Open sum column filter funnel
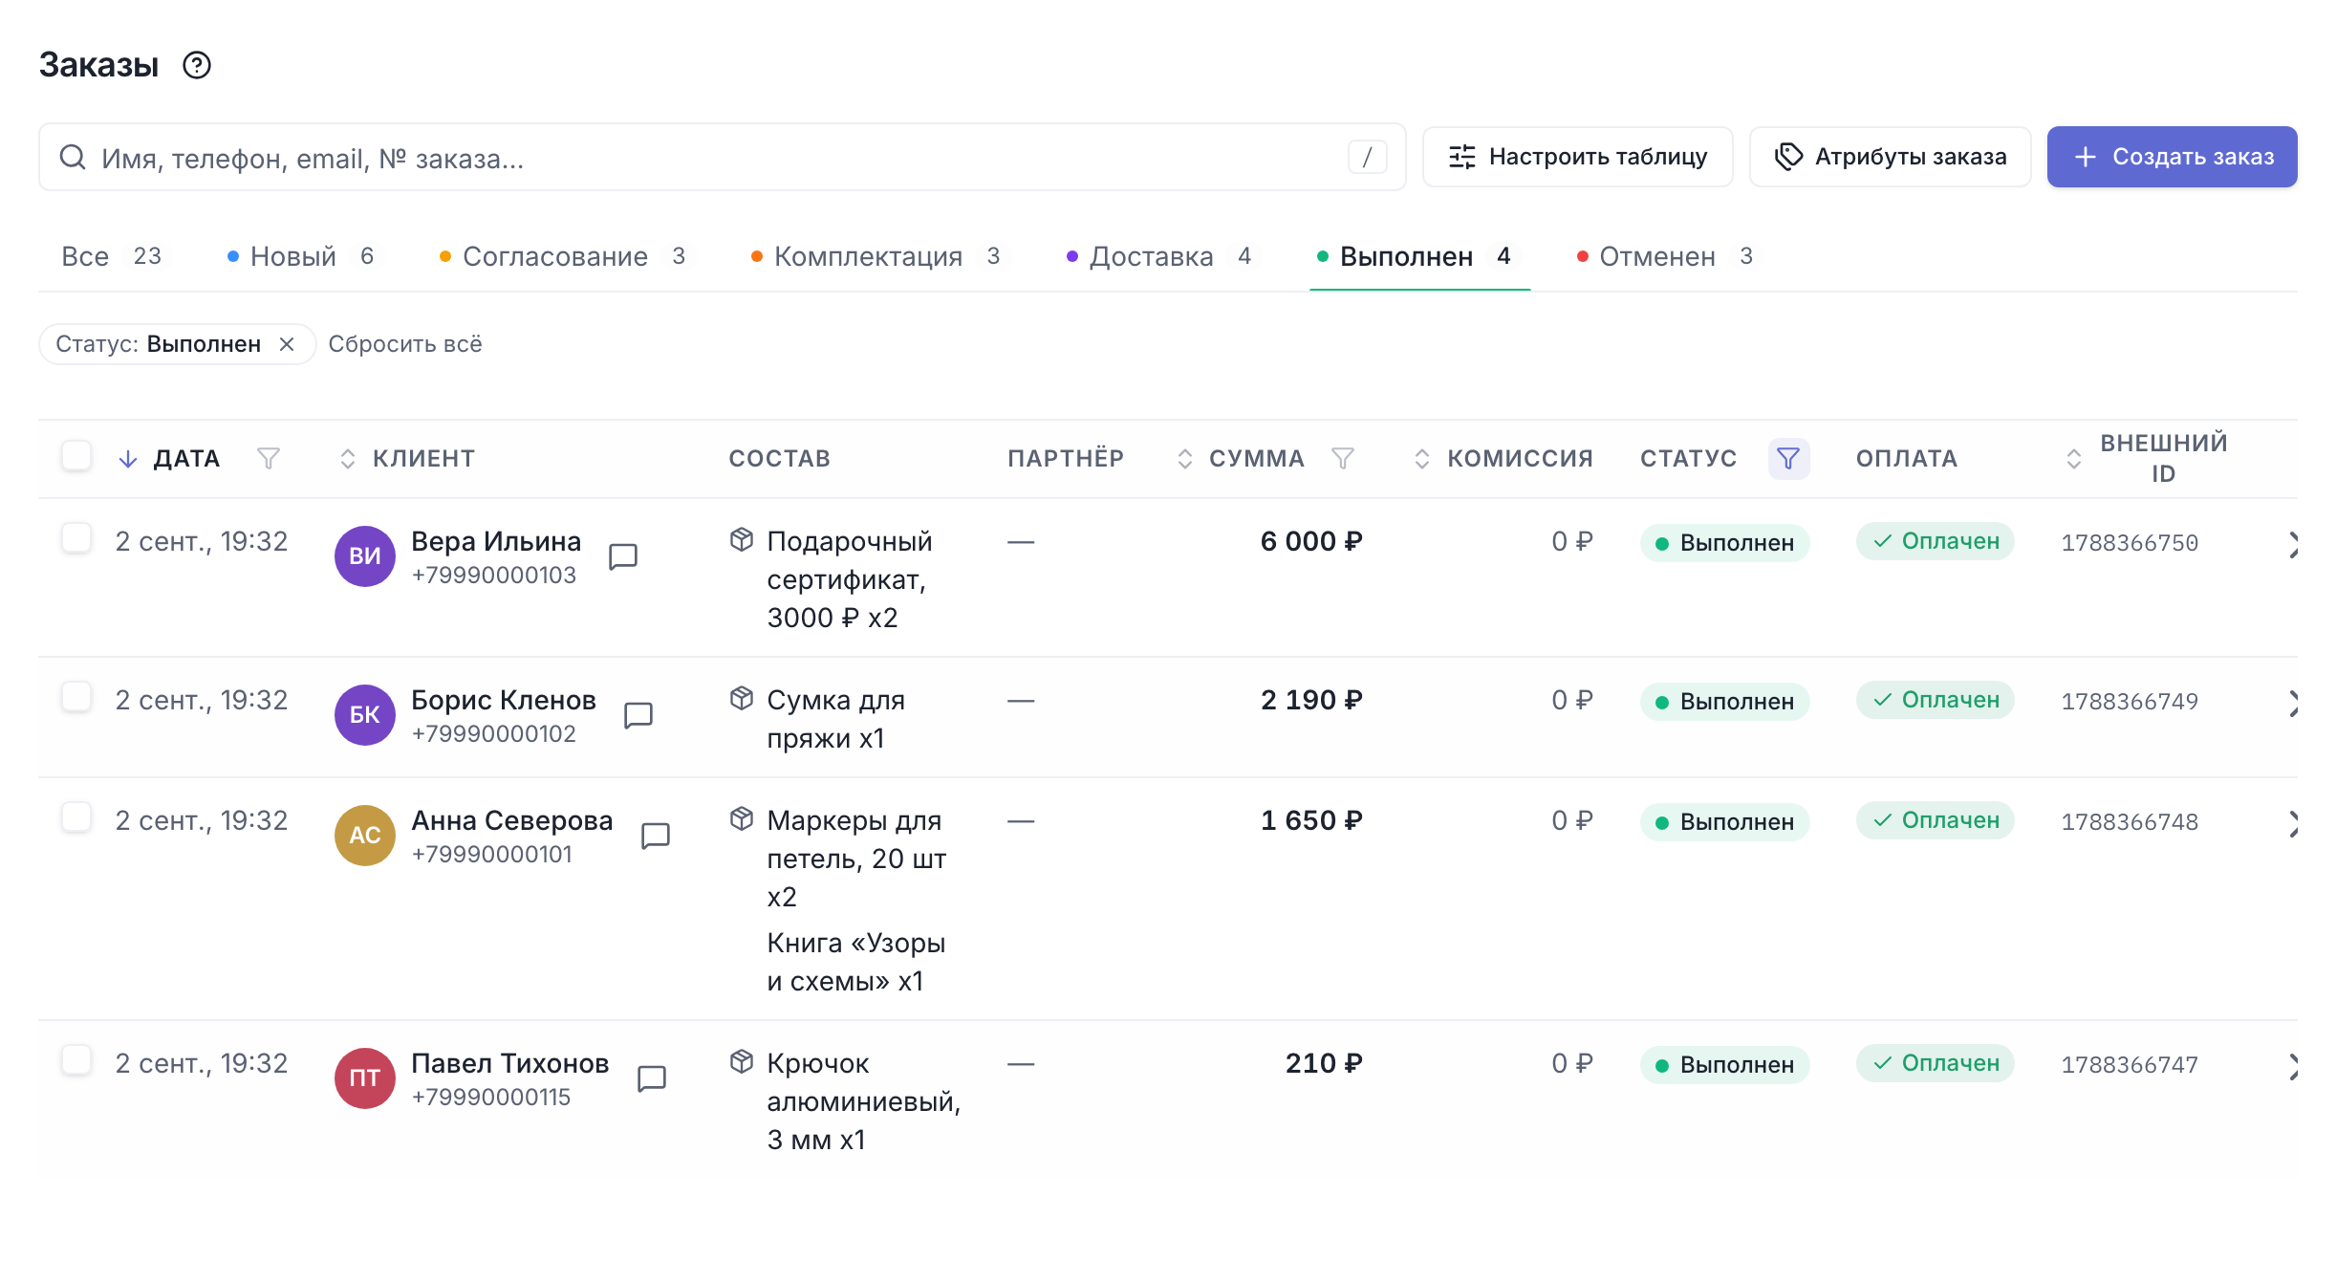Viewport: 2336px width, 1262px height. (x=1343, y=459)
